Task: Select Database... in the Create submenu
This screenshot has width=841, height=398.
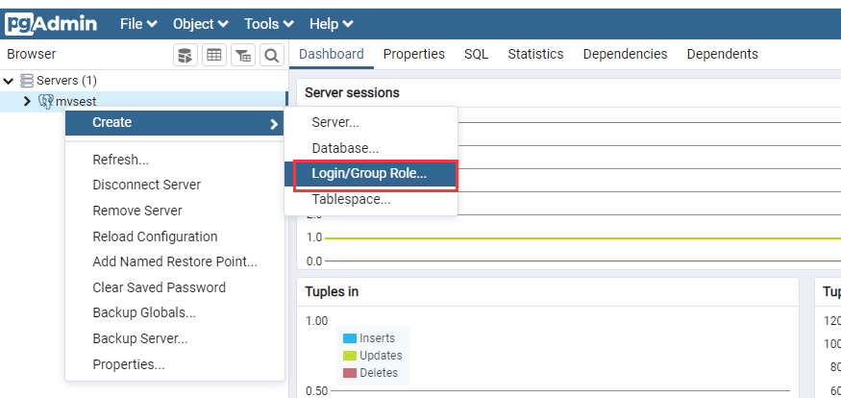Action: pyautogui.click(x=345, y=148)
